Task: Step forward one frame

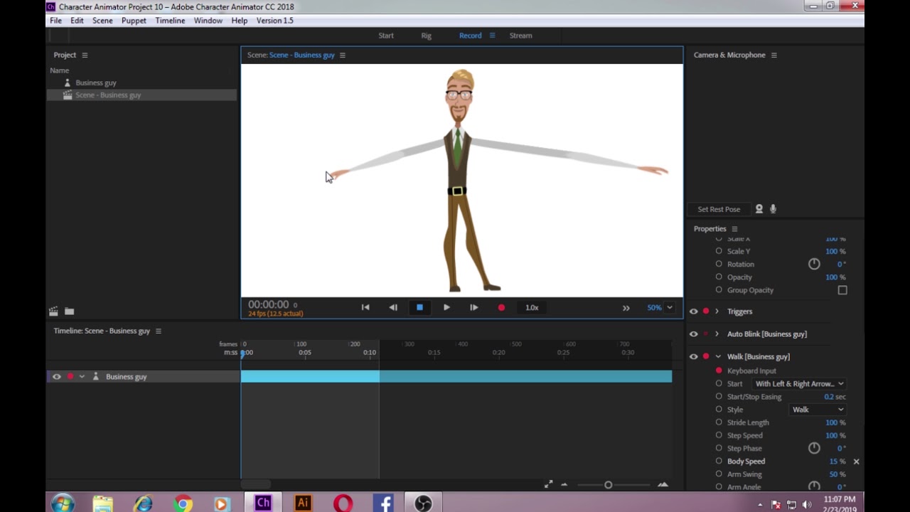Action: click(x=473, y=308)
